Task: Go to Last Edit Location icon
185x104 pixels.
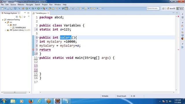Action: tap(91, 8)
